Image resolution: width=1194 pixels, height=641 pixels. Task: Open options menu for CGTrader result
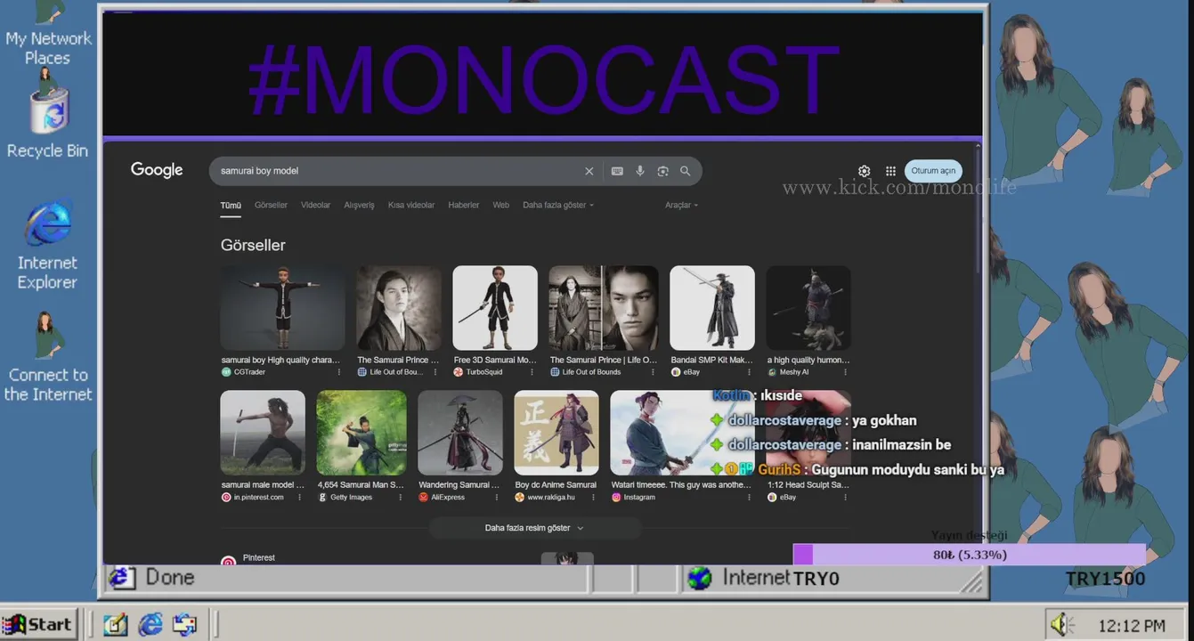(339, 372)
